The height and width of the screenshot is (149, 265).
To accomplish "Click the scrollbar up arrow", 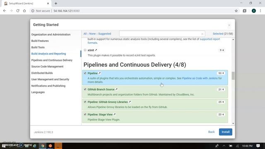I will click(233, 40).
